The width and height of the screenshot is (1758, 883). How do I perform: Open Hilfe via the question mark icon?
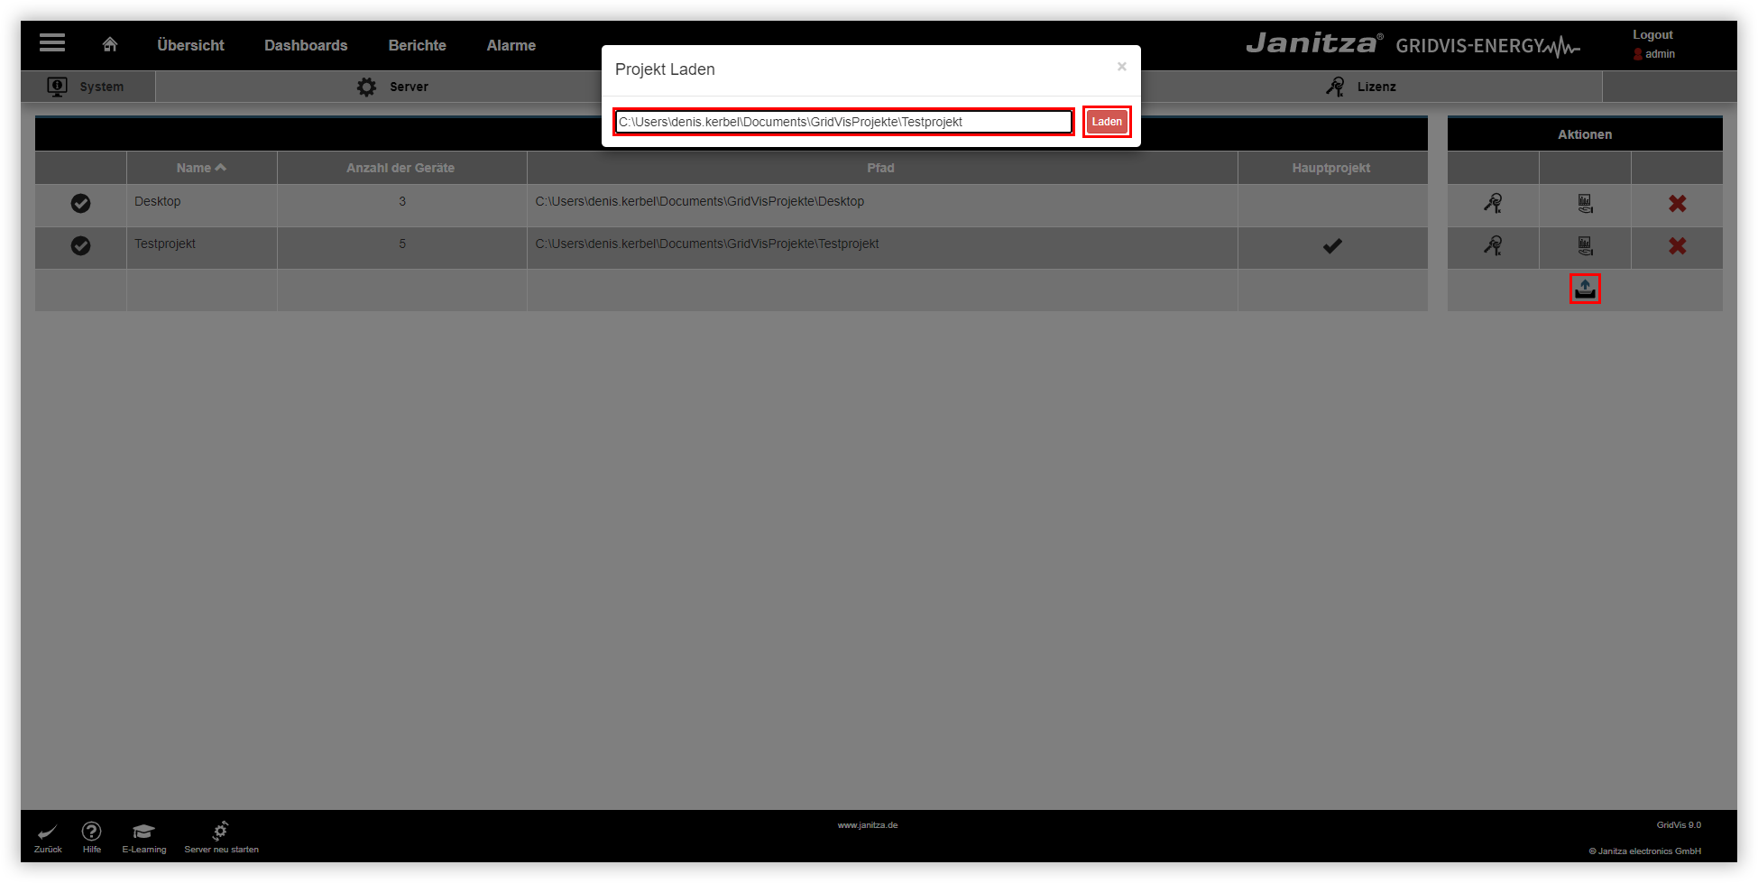pyautogui.click(x=91, y=831)
